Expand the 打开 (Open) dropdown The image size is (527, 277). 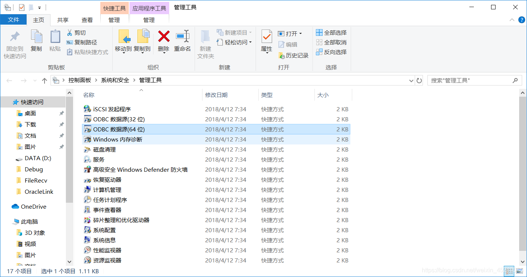pos(300,33)
